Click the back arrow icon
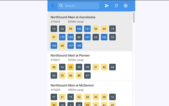Screen dimensions: 169x106 click(53, 6)
